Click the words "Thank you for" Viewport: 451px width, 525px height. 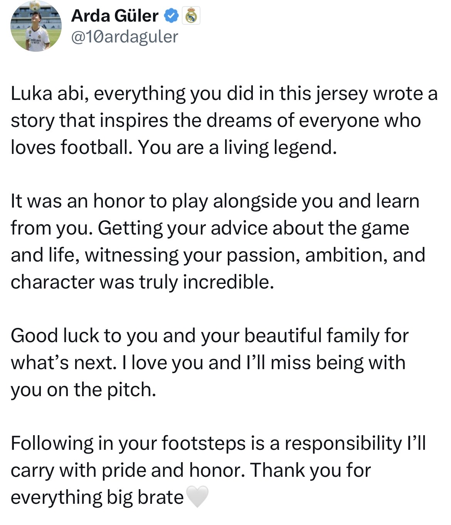point(310,470)
